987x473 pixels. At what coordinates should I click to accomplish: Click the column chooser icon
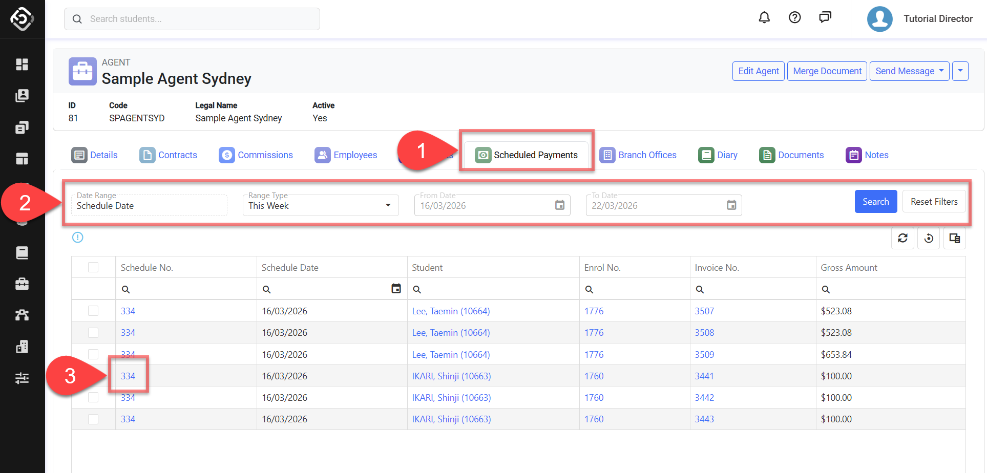coord(954,238)
